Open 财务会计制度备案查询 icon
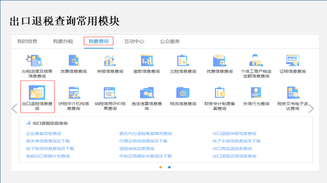 point(220,93)
